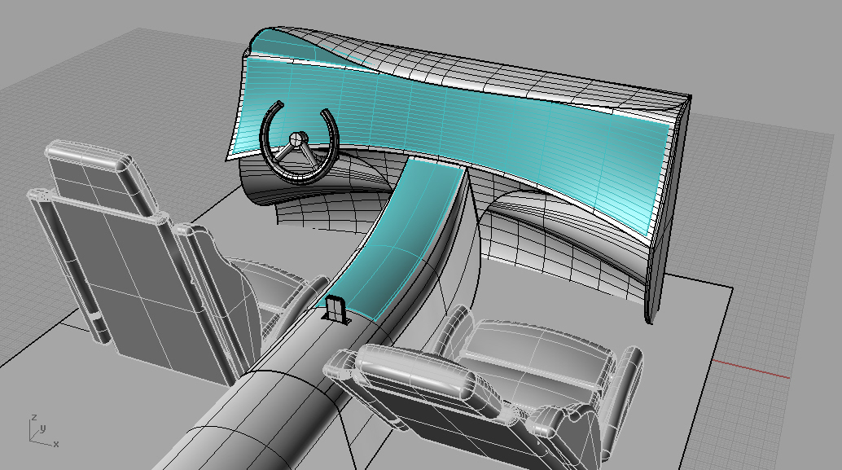Select the dashboard's right end panel
This screenshot has height=470, width=842.
click(x=666, y=215)
